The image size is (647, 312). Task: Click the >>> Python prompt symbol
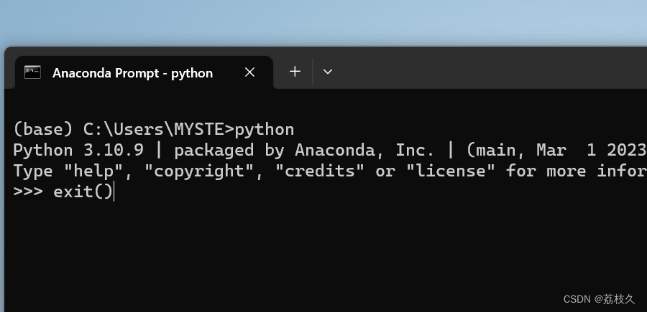(28, 192)
